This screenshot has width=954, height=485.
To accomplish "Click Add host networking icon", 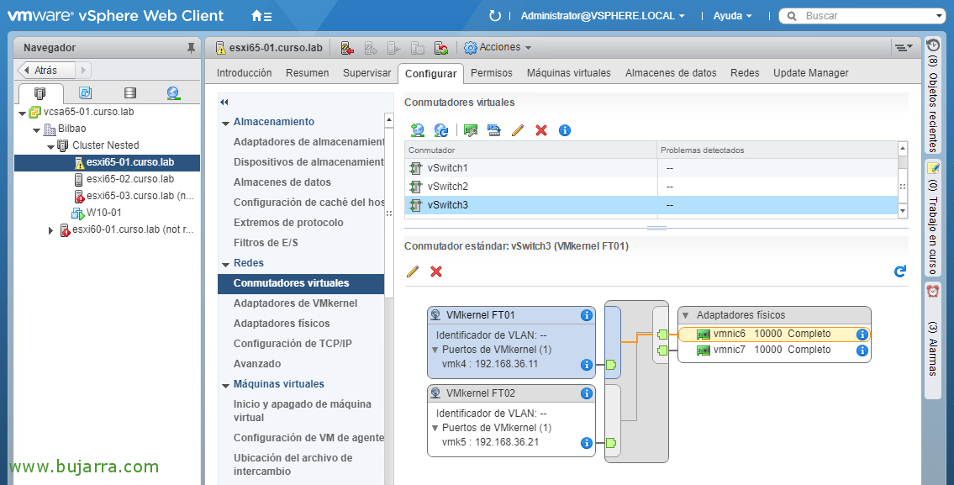I will (x=418, y=130).
